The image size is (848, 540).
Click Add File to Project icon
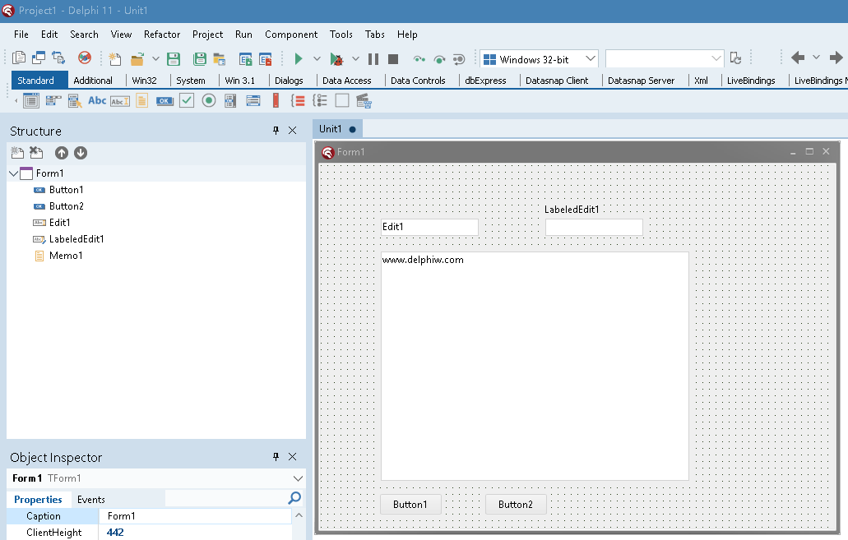tap(246, 58)
